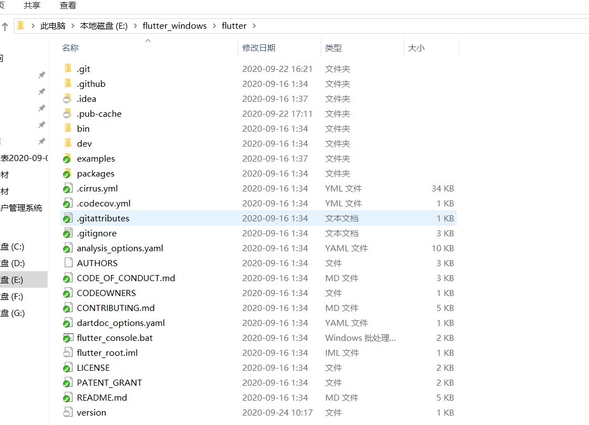The width and height of the screenshot is (589, 425).
Task: Select the flutter_console.bat file name
Action: [114, 338]
